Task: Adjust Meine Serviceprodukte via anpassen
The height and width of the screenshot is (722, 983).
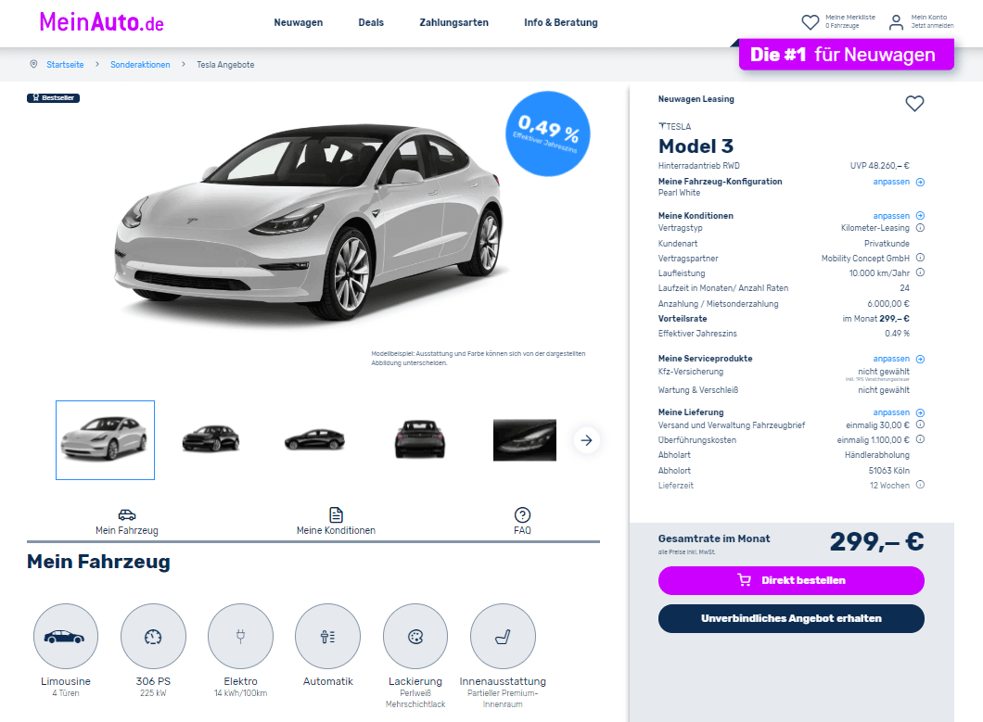Action: [899, 359]
